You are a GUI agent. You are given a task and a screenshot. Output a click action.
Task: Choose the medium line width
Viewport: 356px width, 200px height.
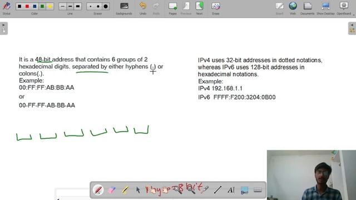(70, 6)
